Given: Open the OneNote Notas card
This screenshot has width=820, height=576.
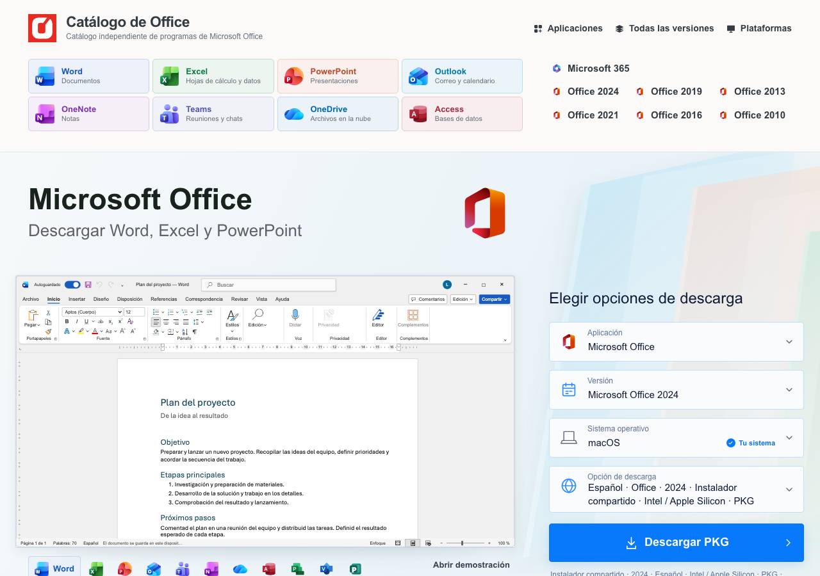Looking at the screenshot, I should pos(88,114).
